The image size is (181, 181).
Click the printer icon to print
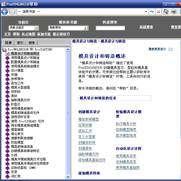point(174,12)
